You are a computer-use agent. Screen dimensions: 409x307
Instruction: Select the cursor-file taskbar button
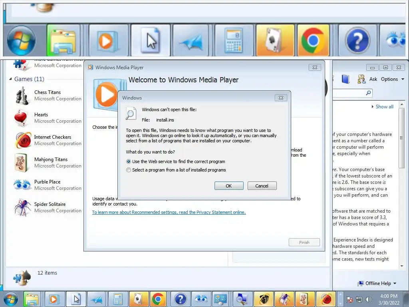(x=76, y=299)
